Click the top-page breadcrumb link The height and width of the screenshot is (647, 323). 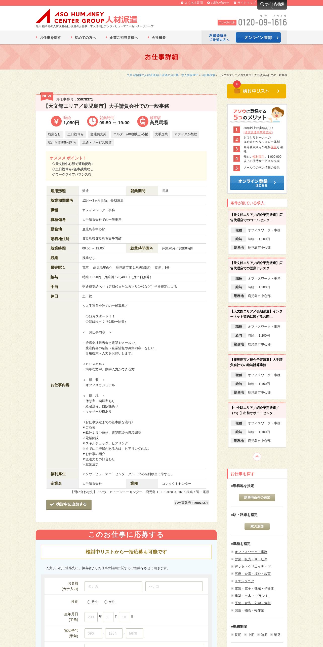163,75
